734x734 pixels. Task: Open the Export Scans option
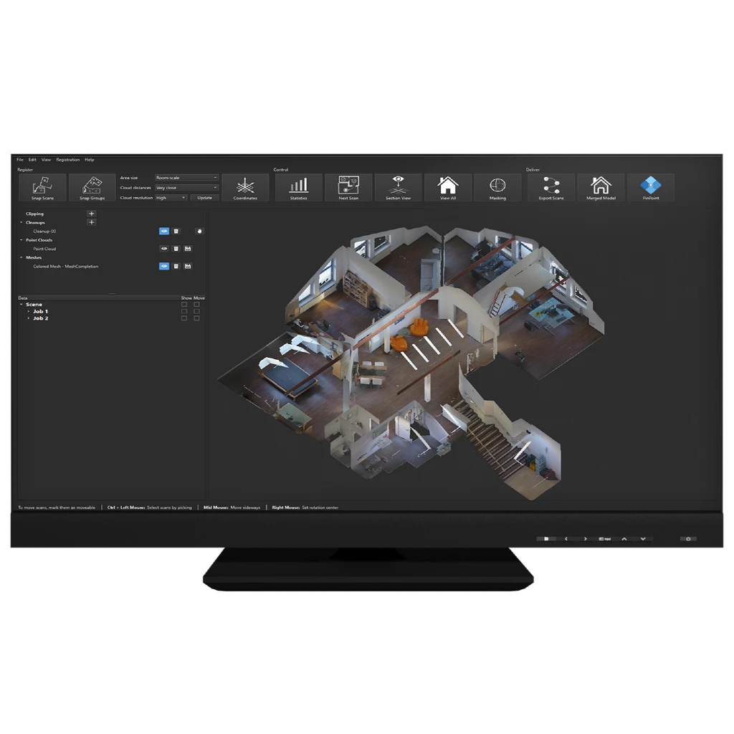pos(551,188)
